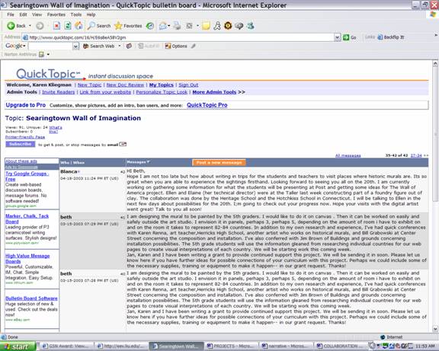Screen dimensions: 439x351
Task: Open the Search Web dropdown arrow
Action: pyautogui.click(x=120, y=46)
